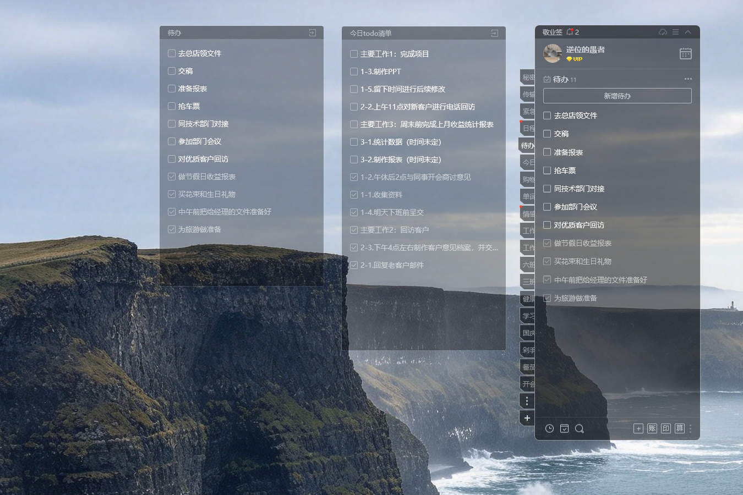This screenshot has height=495, width=743.
Task: Open the three-dot options for 待办 list
Action: 688,79
